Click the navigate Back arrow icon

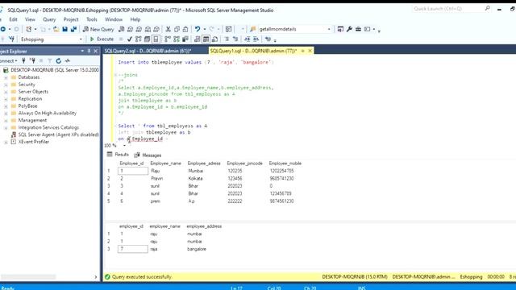pos(3,29)
